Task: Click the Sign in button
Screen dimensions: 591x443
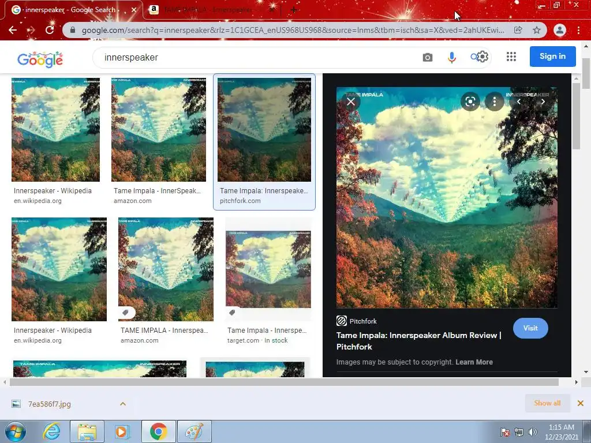Action: [x=552, y=57]
